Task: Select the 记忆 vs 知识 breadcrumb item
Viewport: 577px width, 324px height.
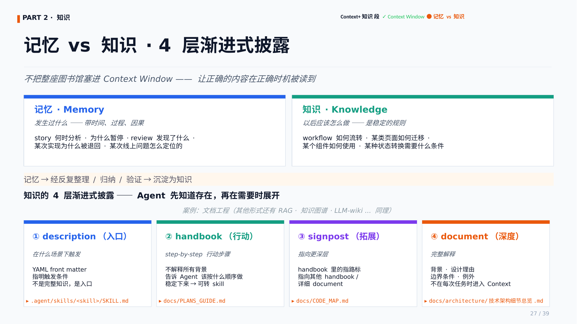Action: coord(448,17)
